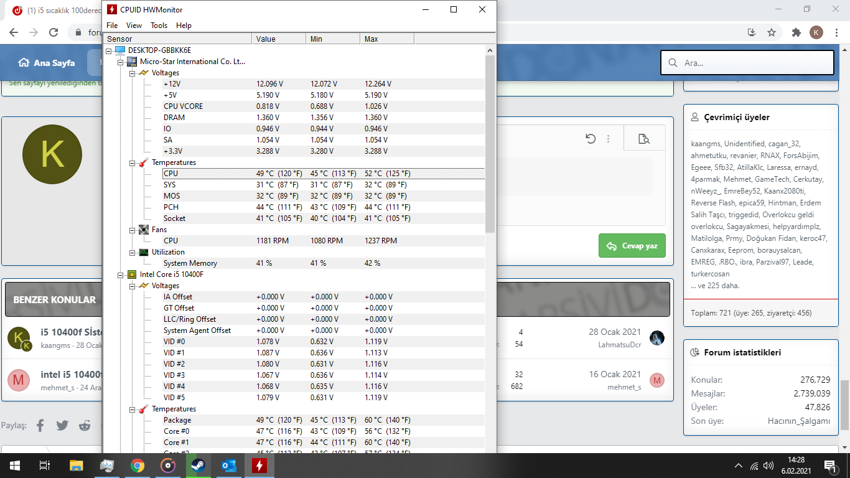Click the processor icon beside Intel Core i5 10400F

click(132, 274)
